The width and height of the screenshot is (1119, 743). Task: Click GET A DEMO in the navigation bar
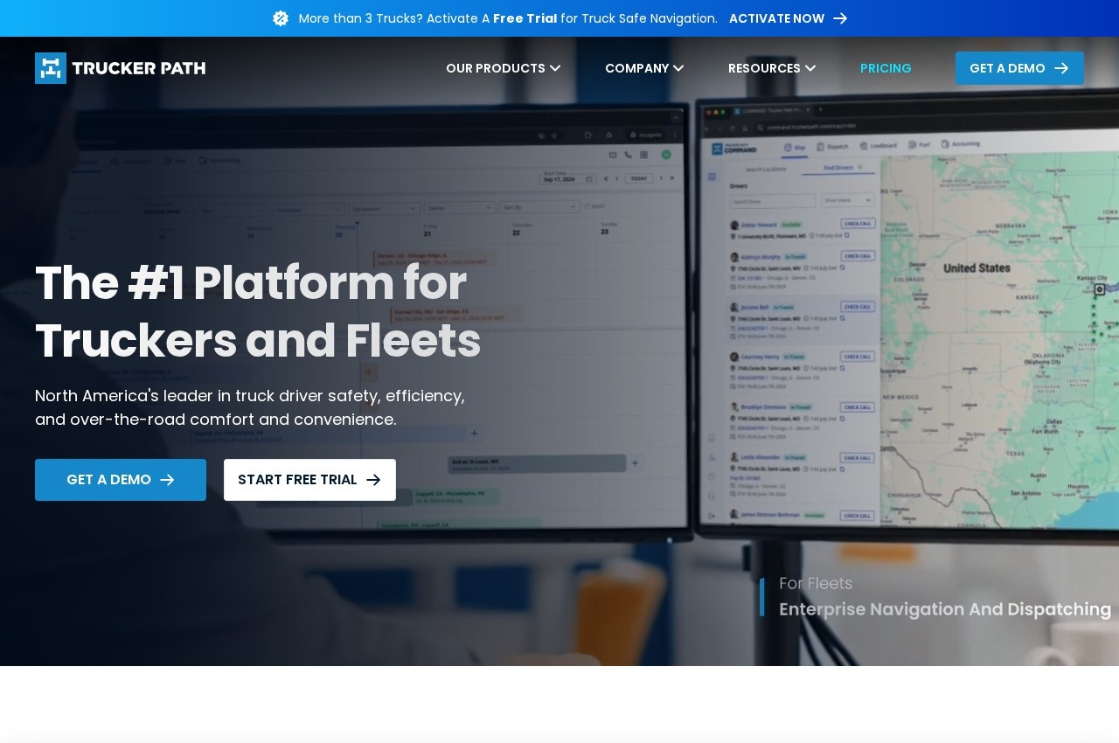(x=1019, y=68)
